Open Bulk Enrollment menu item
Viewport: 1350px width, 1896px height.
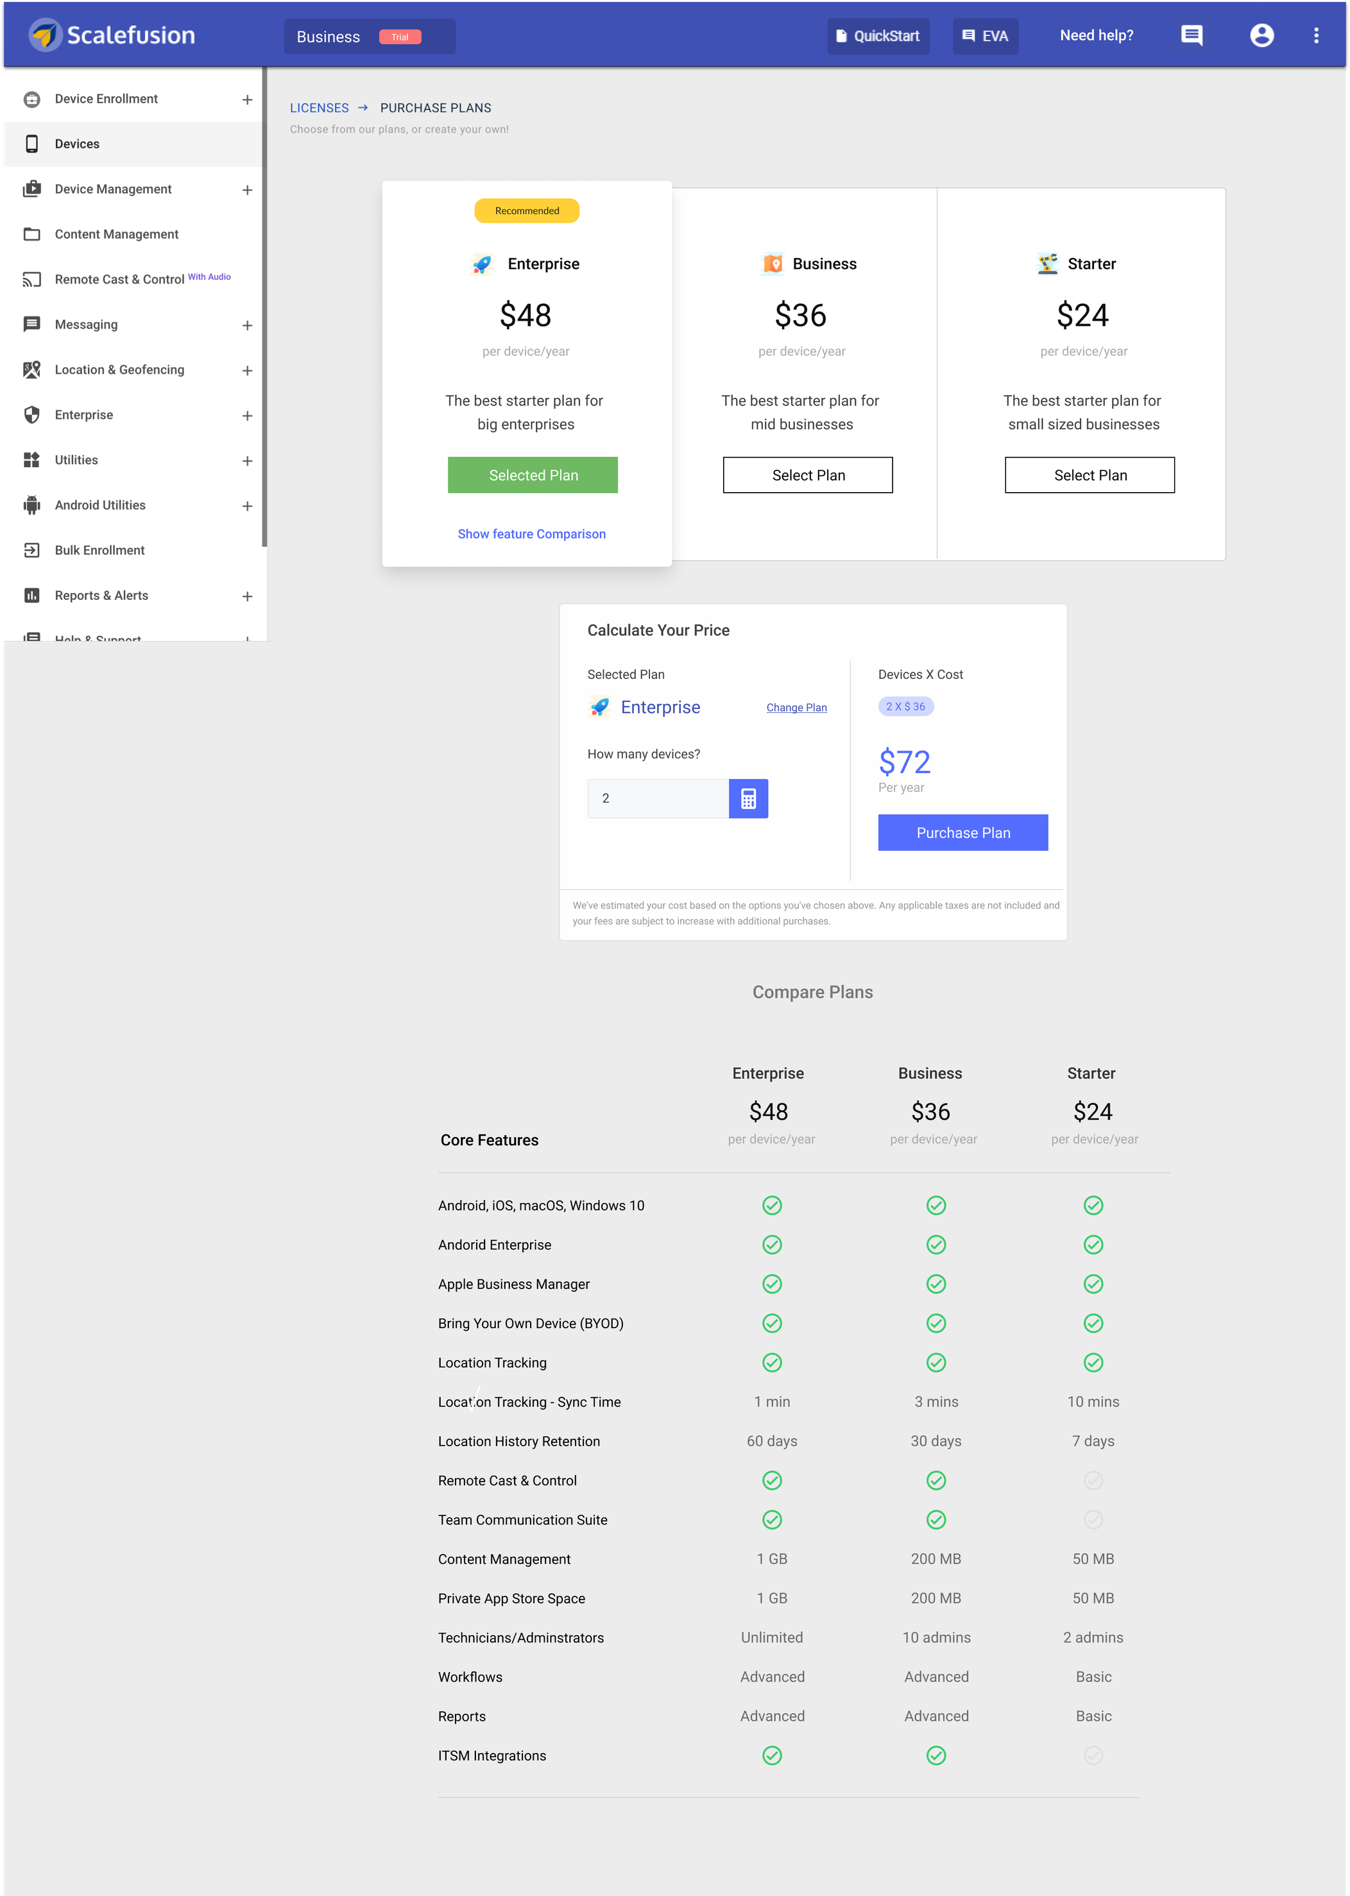point(133,551)
